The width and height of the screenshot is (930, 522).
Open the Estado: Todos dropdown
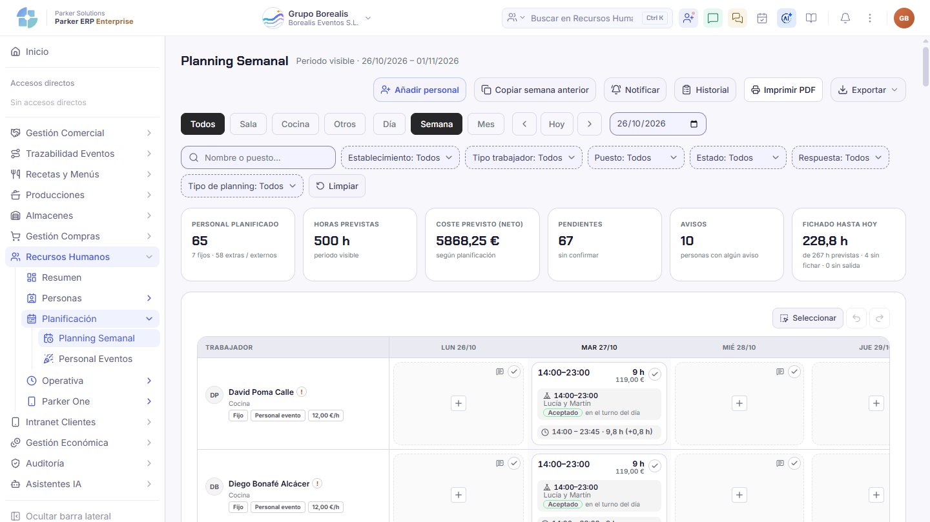tap(738, 157)
